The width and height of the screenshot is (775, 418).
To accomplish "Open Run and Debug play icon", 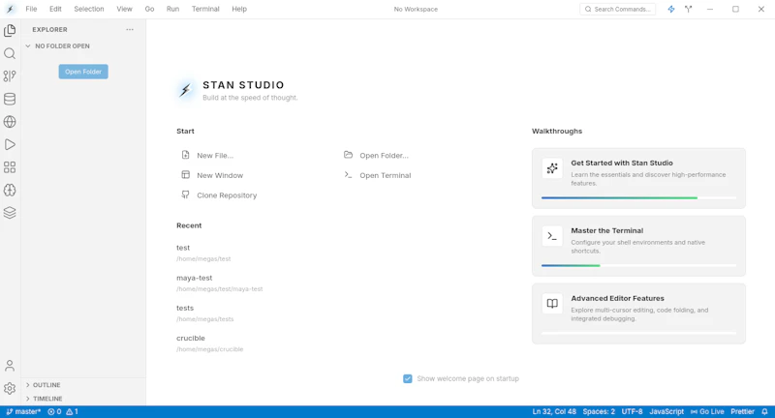I will point(10,144).
